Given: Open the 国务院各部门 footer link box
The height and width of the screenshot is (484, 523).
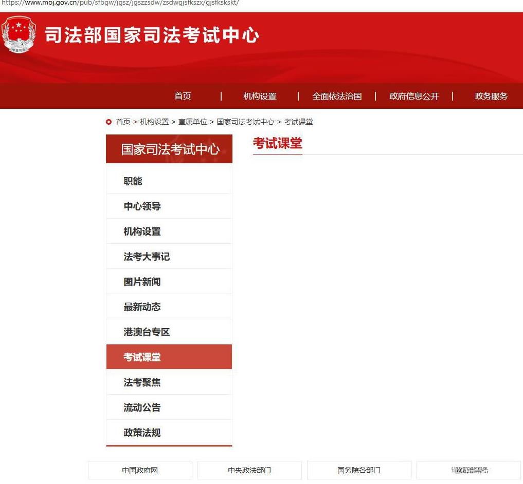Looking at the screenshot, I should tap(359, 470).
